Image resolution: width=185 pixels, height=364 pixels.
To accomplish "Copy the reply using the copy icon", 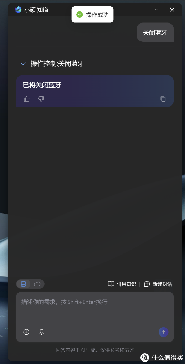I will (163, 99).
